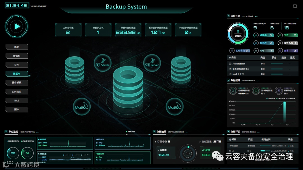This screenshot has width=303, height=170.
Task: Open the 虚拟机 sidebar menu item
Action: pos(17,56)
